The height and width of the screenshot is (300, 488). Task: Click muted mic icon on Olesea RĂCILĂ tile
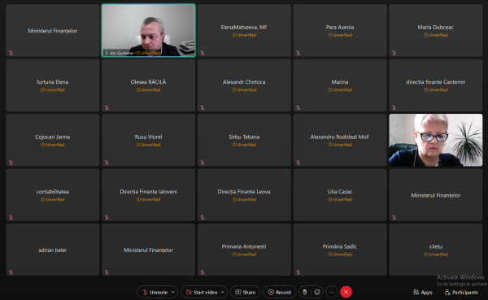(x=107, y=107)
